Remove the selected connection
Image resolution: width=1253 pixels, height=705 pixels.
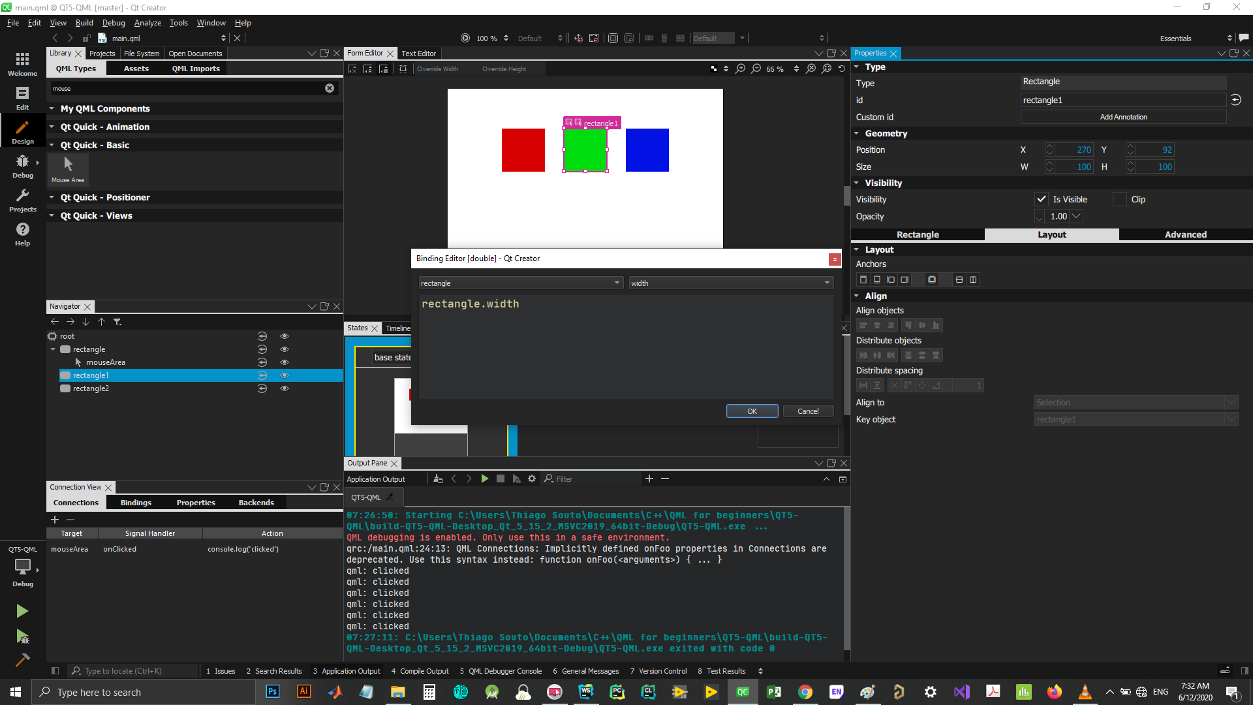[x=70, y=520]
